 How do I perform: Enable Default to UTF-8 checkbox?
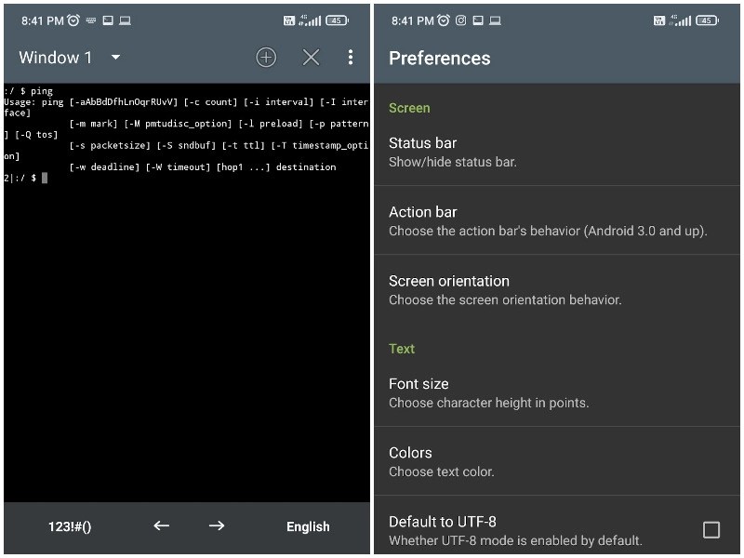tap(711, 530)
